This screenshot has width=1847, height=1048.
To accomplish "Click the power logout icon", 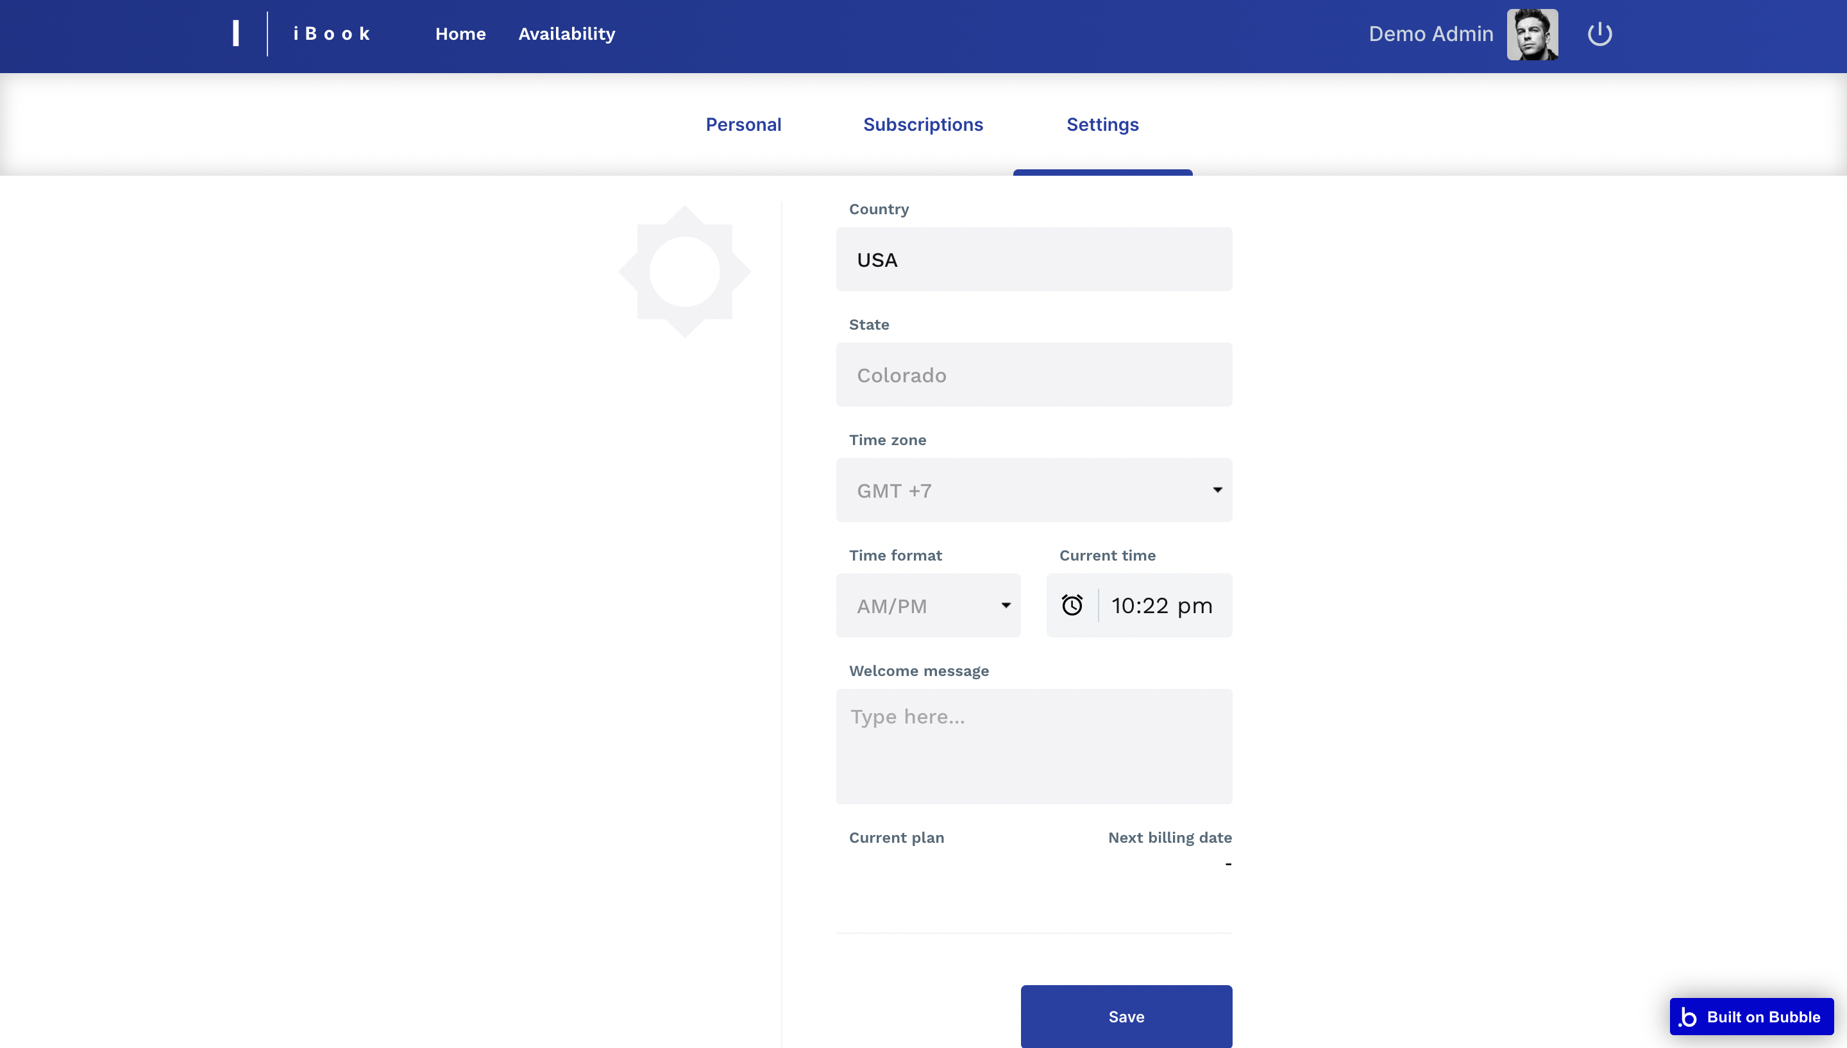I will click(1599, 34).
